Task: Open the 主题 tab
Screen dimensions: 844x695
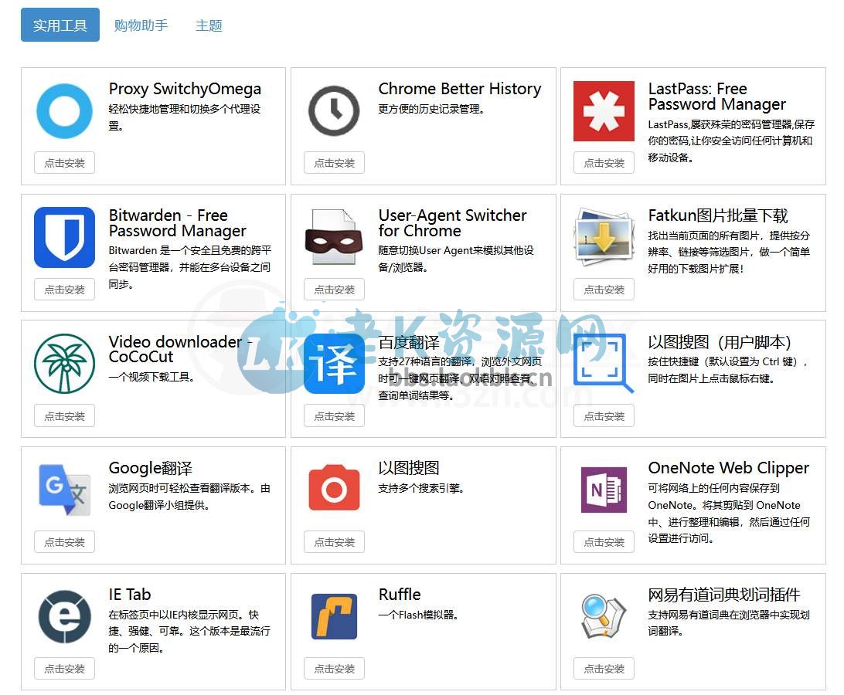Action: 209,25
